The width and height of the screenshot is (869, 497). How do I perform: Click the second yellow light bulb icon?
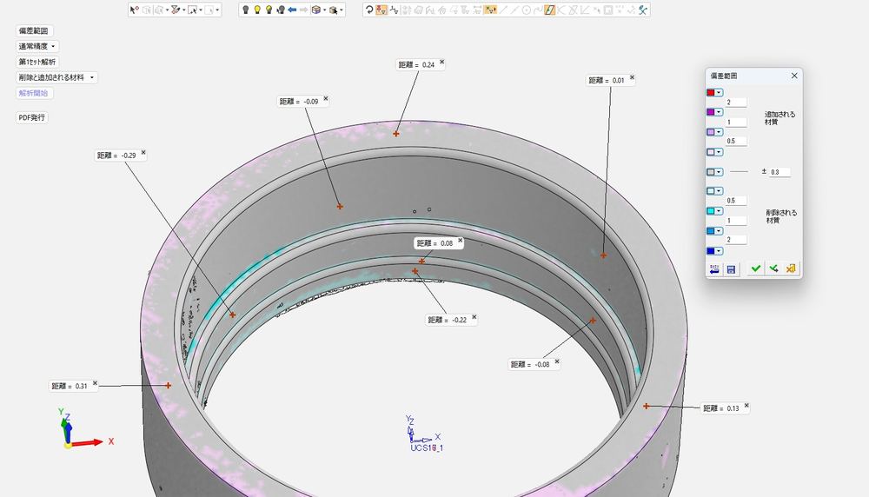[269, 10]
